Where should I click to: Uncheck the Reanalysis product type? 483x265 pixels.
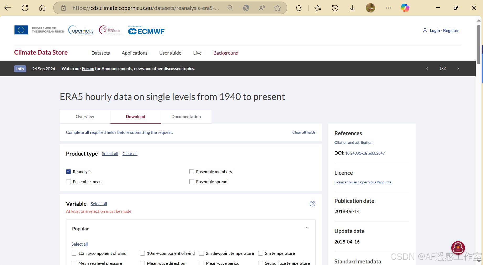[x=68, y=172]
